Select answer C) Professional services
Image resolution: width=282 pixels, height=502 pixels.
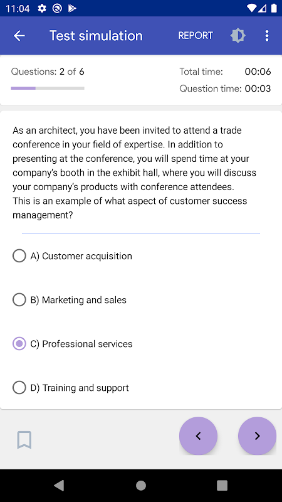point(73,344)
